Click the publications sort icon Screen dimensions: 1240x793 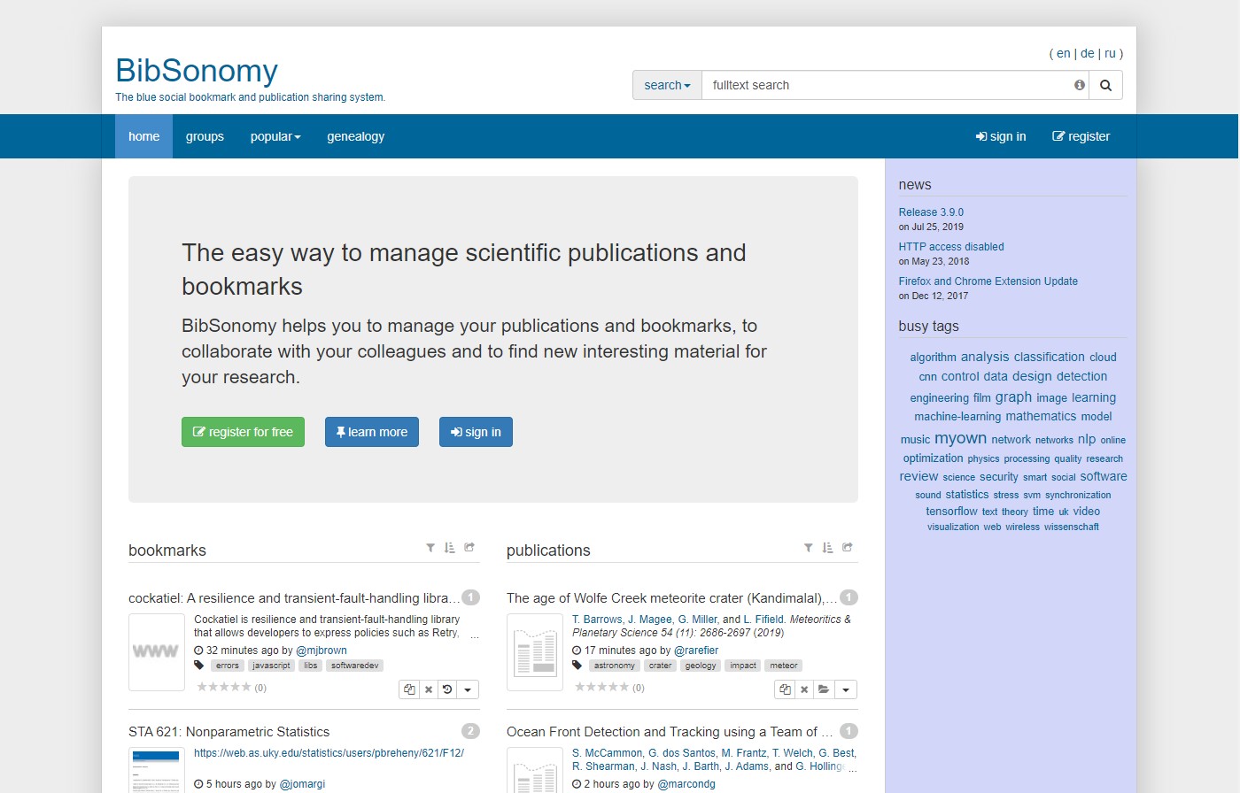(x=828, y=548)
